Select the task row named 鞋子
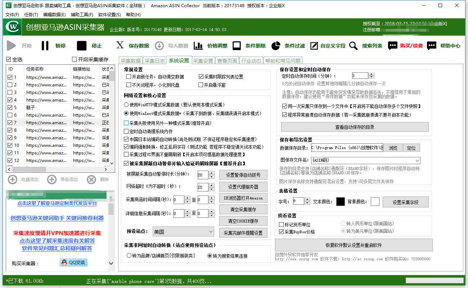The width and height of the screenshot is (468, 288). (58, 107)
